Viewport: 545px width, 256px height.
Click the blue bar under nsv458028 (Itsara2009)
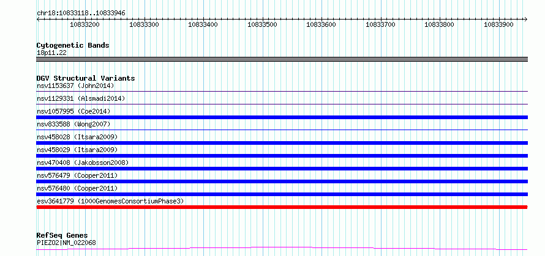pos(282,143)
